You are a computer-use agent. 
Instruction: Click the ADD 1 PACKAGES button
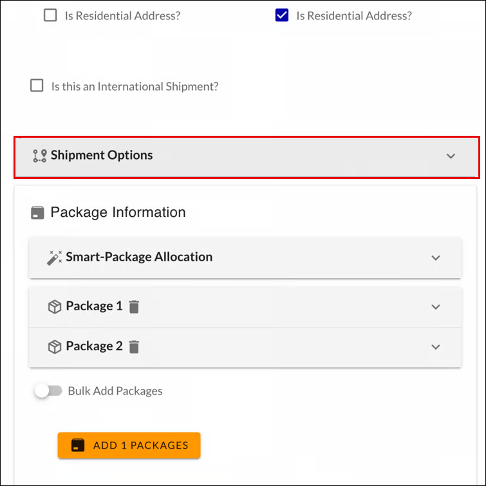click(x=129, y=445)
